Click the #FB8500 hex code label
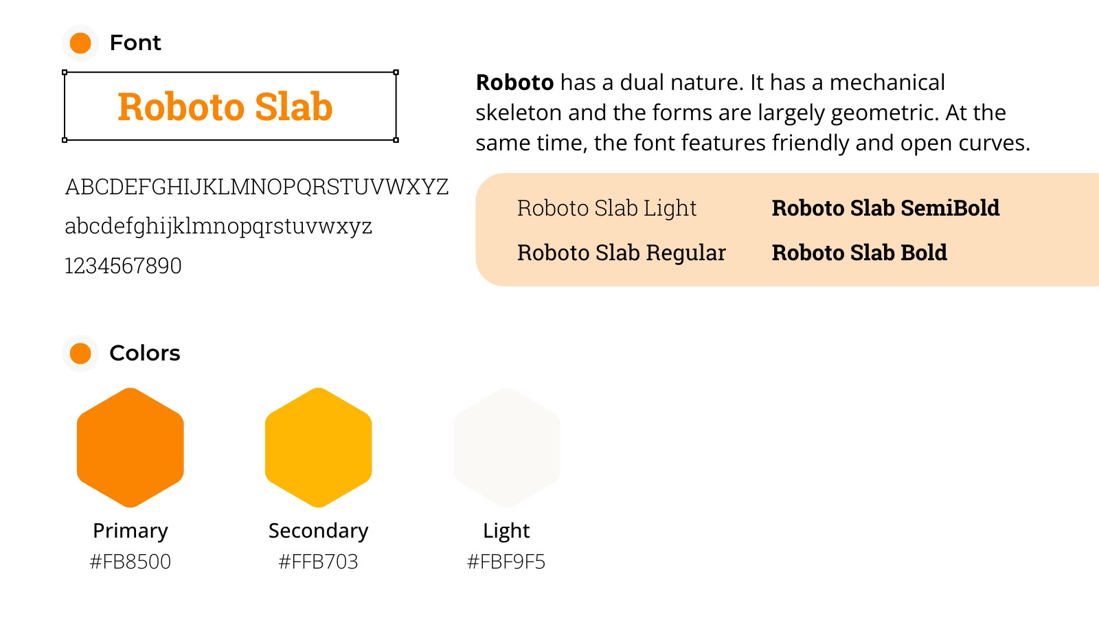This screenshot has width=1099, height=618. tap(131, 562)
